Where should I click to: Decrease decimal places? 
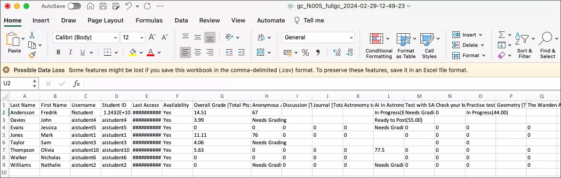coord(349,52)
